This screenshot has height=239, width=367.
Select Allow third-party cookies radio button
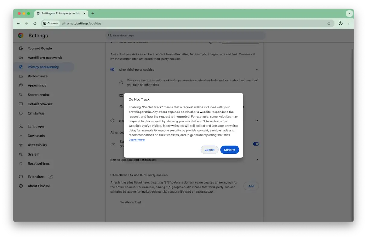[112, 70]
